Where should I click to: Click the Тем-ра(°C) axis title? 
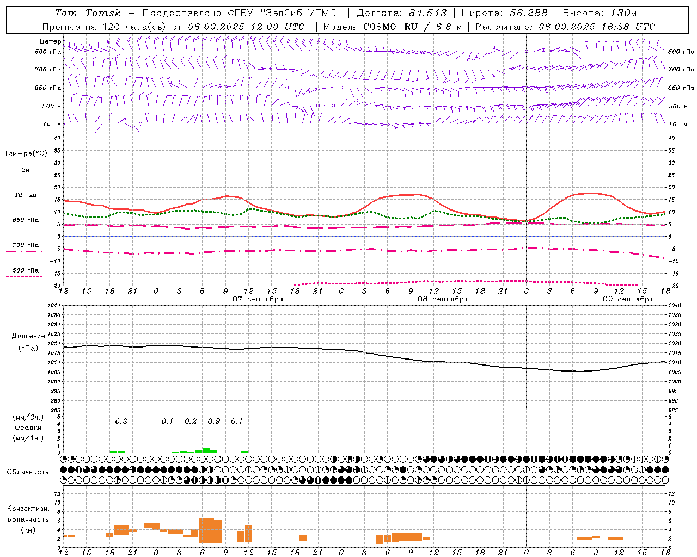coord(26,154)
